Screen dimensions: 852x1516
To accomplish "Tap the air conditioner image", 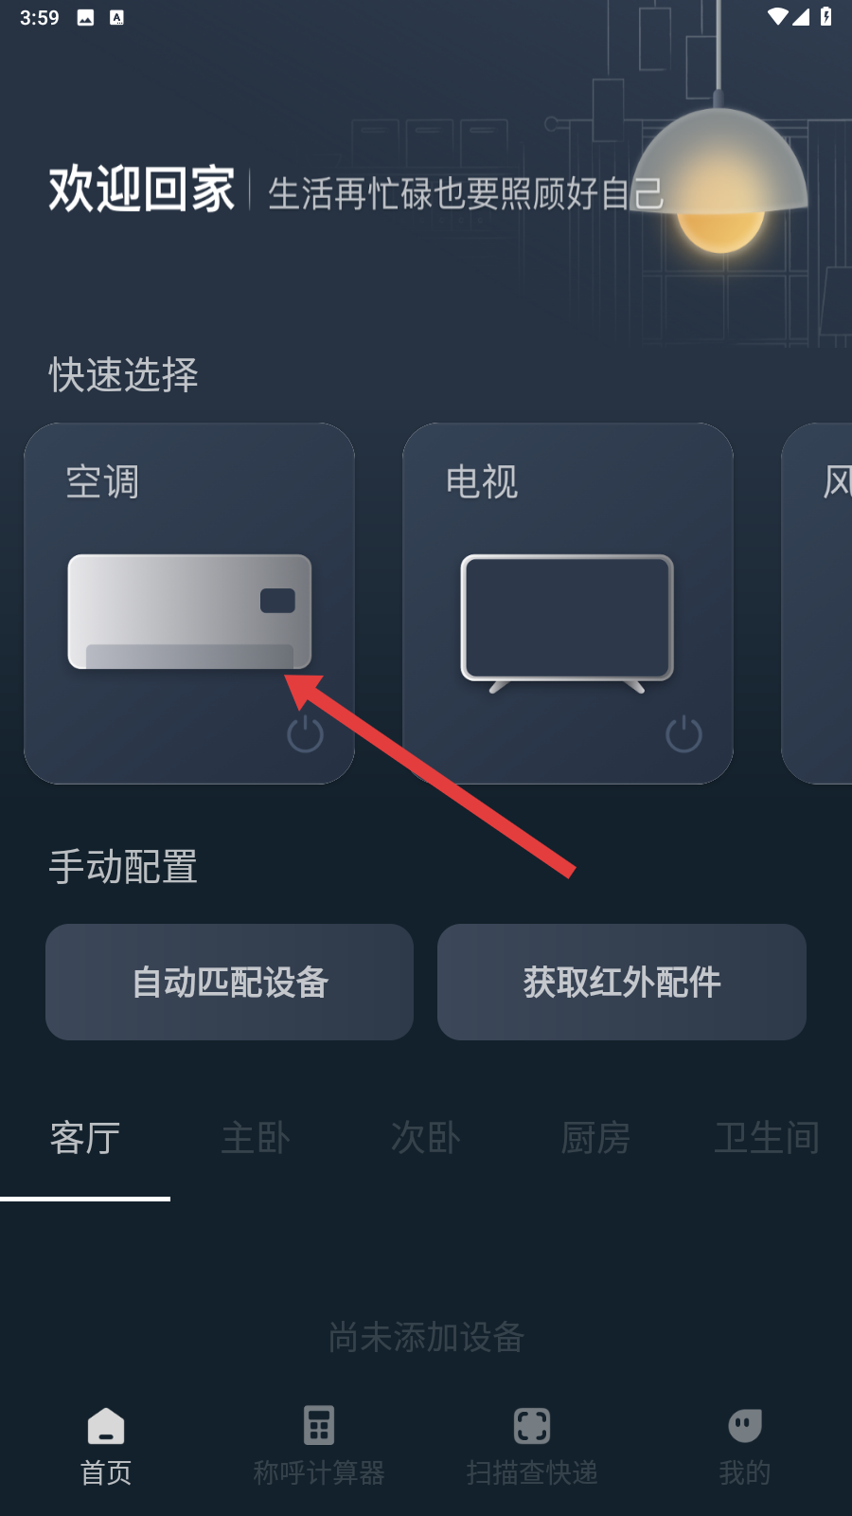I will pos(189,612).
